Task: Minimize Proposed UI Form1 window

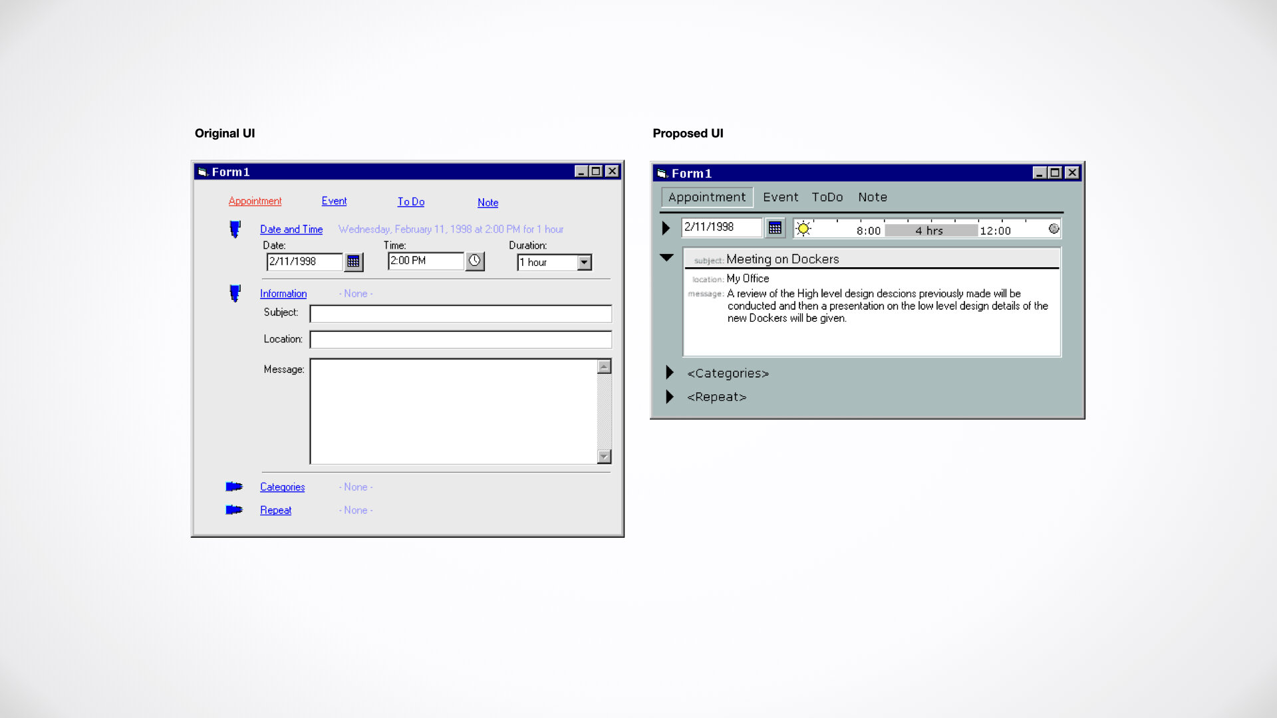Action: click(x=1040, y=173)
